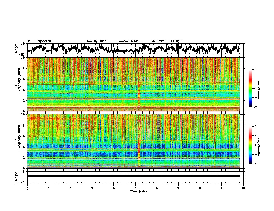Click the "VLF Spectra" plot title
274x211 pixels.
(39, 41)
